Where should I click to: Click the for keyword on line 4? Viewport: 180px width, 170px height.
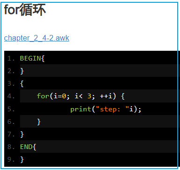tap(43, 96)
